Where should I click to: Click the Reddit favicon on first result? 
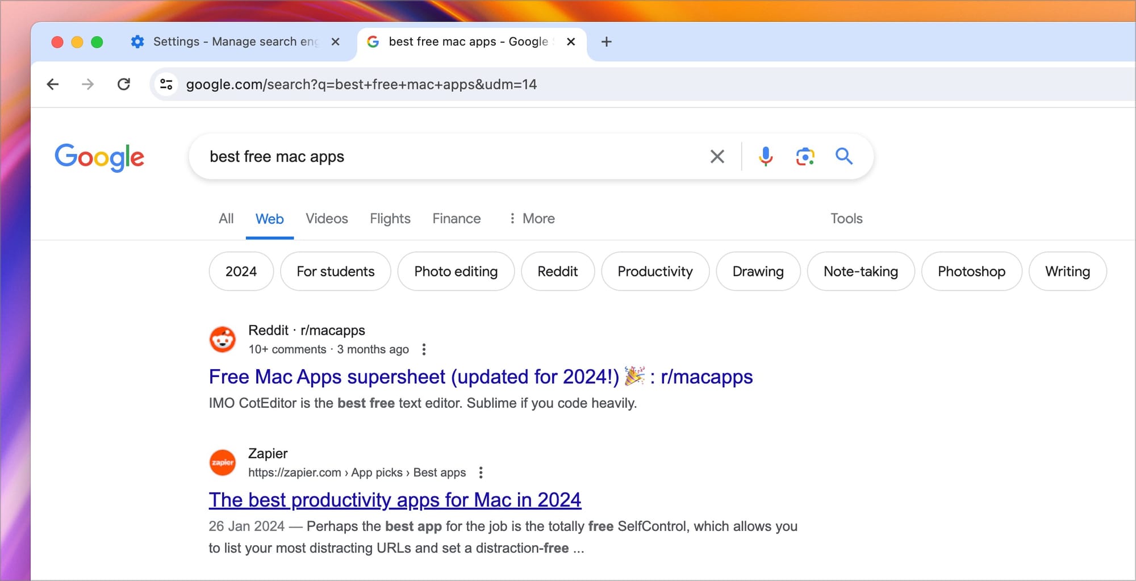click(223, 340)
